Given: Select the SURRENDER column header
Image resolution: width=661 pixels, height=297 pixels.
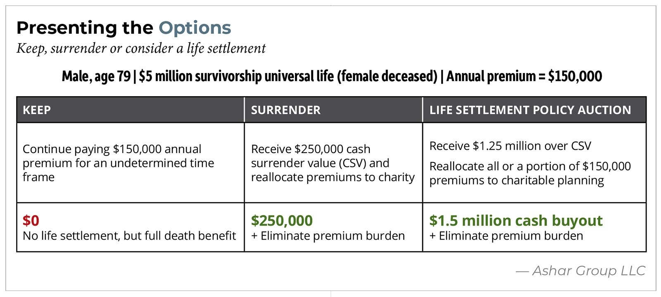Looking at the screenshot, I should pyautogui.click(x=285, y=110).
